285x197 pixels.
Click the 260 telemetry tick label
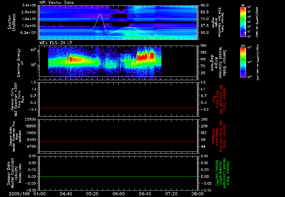pos(204,119)
